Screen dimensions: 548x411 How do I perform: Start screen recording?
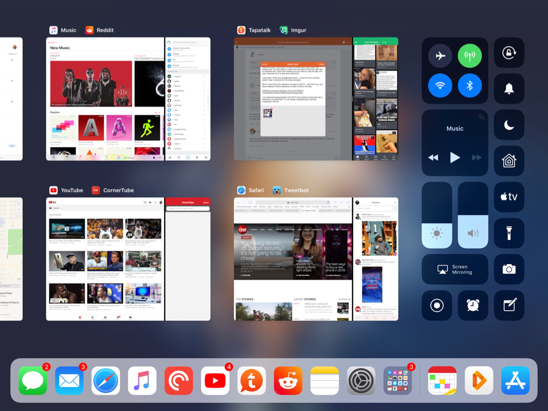coord(437,305)
